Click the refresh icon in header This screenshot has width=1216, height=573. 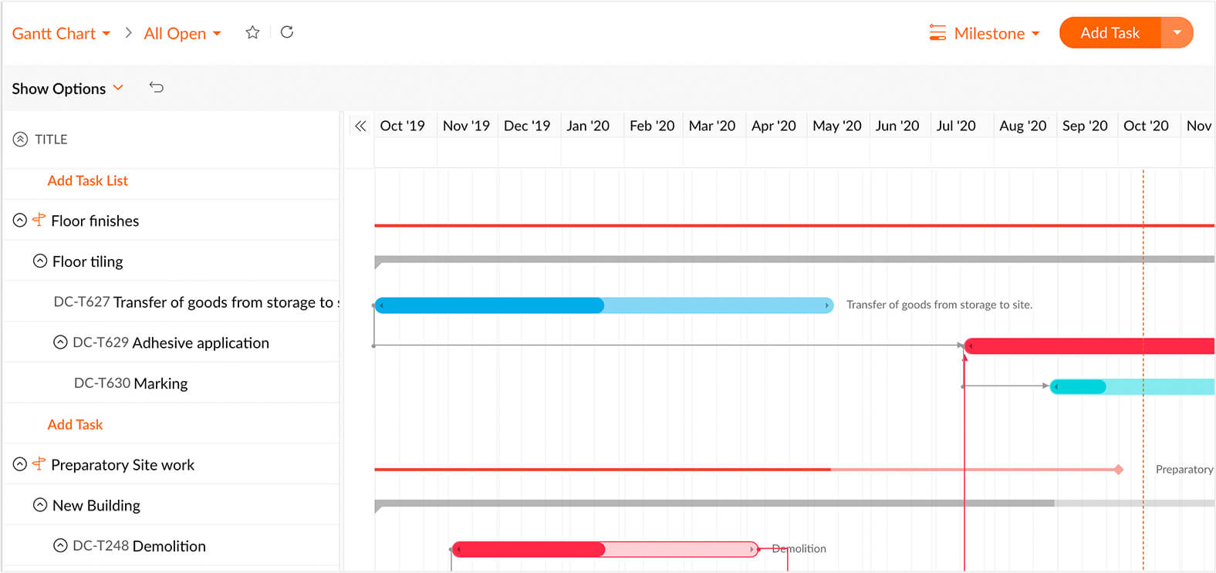pos(287,32)
